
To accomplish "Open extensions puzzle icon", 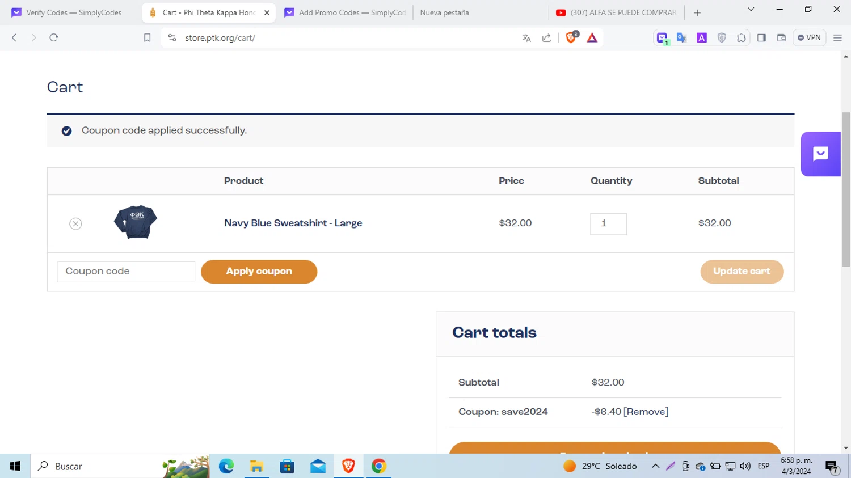I will click(x=742, y=38).
